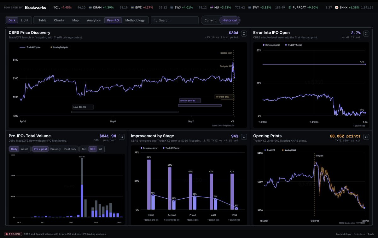Viewport: 378px width, 238px height.
Task: Click the 2.7% error header value
Action: coord(356,33)
